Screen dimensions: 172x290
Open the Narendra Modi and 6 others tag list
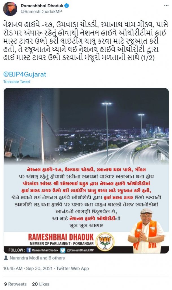[37, 258]
